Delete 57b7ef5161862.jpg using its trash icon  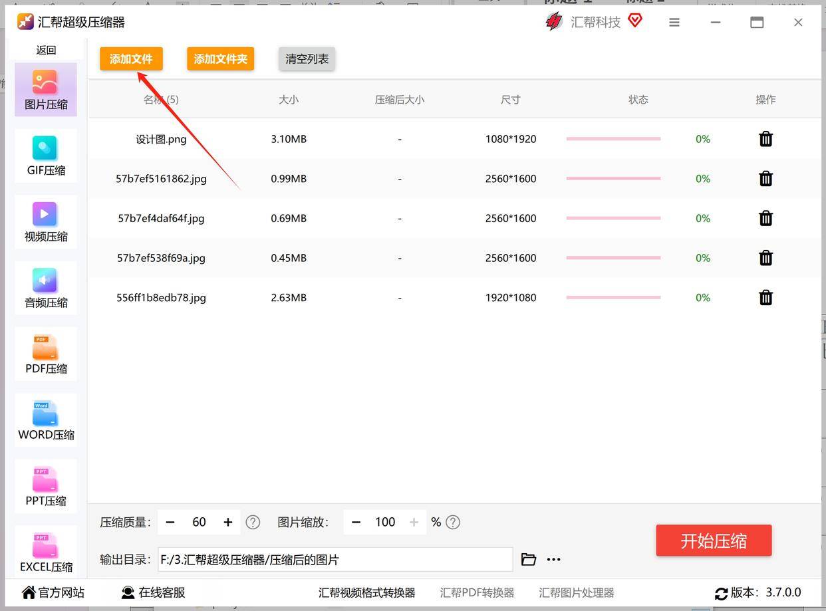tap(765, 178)
